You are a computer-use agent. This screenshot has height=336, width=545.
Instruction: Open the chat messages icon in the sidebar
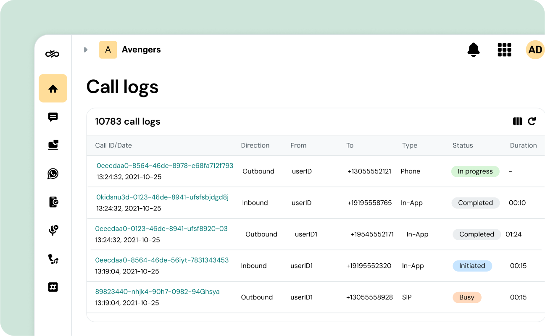pyautogui.click(x=53, y=117)
